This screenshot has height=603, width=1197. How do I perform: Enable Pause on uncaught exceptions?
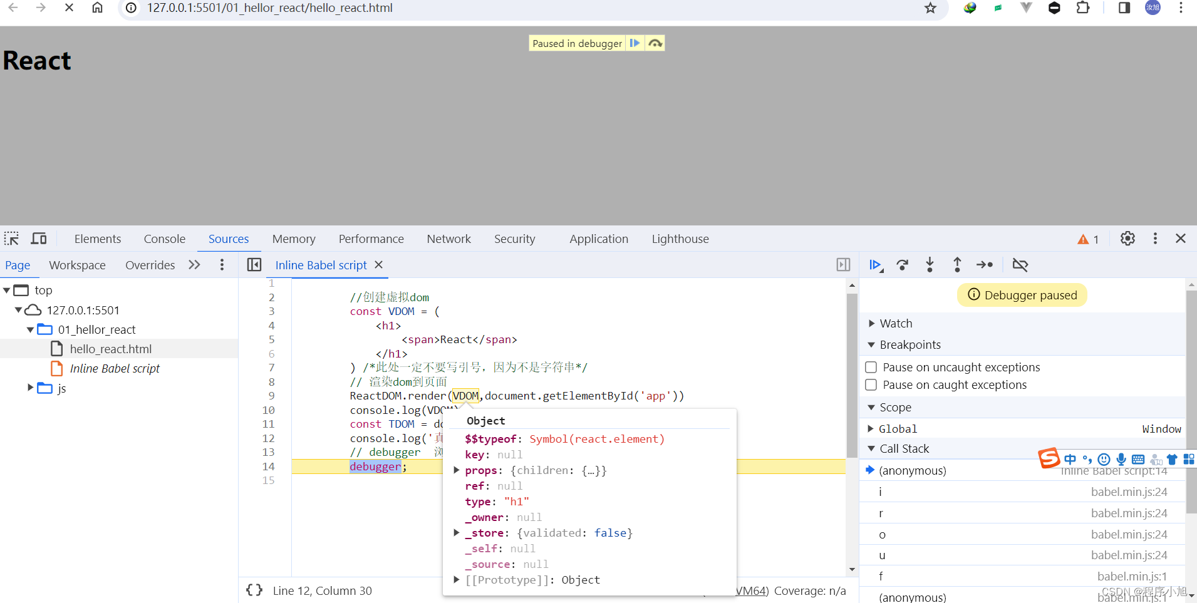coord(871,367)
